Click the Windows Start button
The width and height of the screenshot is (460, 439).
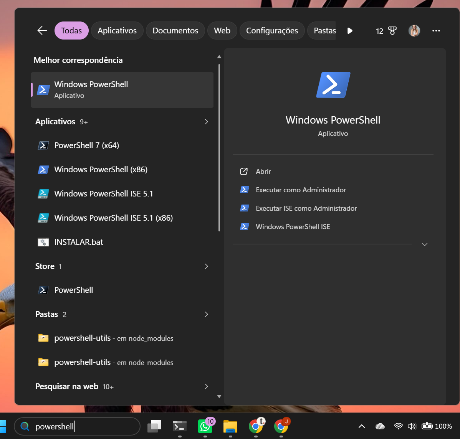(x=2, y=426)
